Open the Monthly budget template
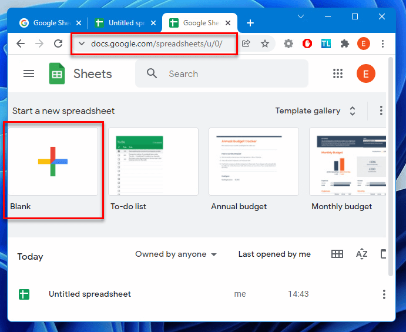The height and width of the screenshot is (332, 406). (x=347, y=162)
